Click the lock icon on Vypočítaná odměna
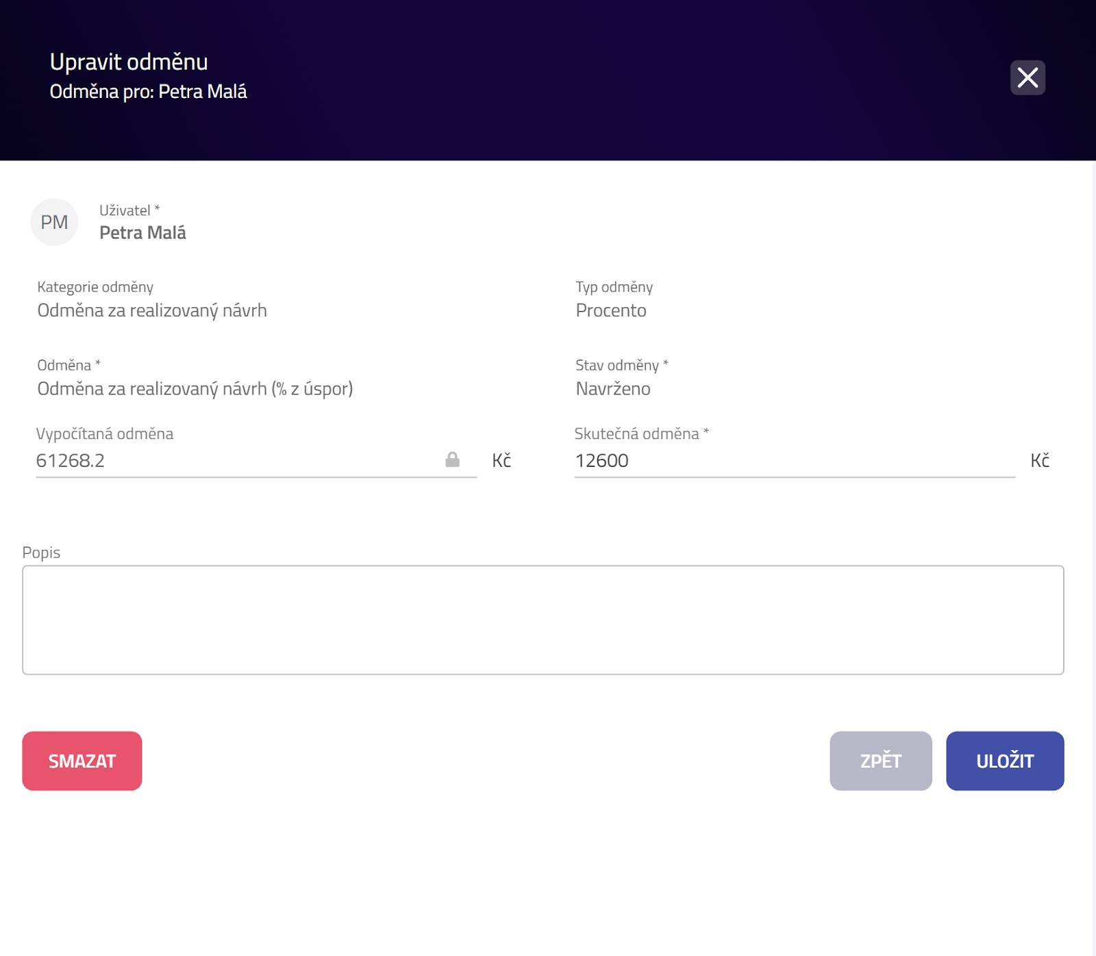Image resolution: width=1096 pixels, height=956 pixels. 452,460
